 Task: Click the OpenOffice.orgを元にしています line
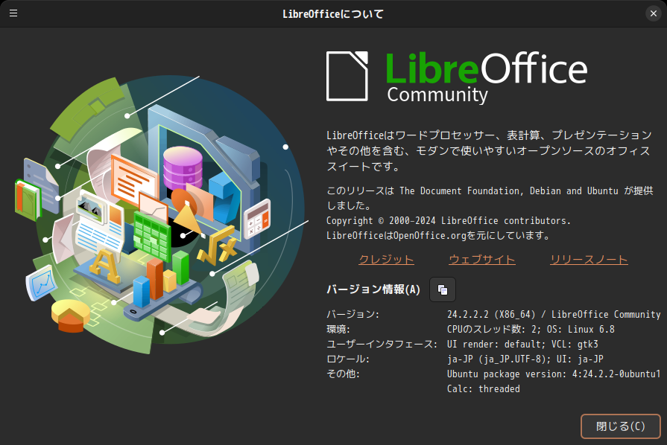coord(438,236)
